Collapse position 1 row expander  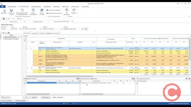click(28, 48)
